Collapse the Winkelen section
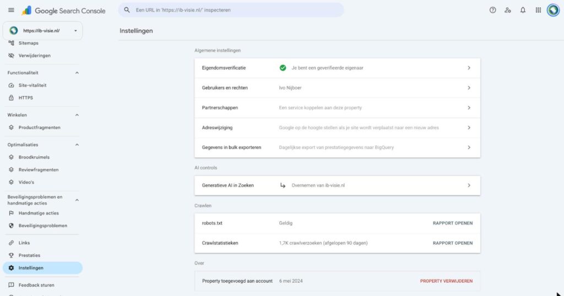 (77, 116)
